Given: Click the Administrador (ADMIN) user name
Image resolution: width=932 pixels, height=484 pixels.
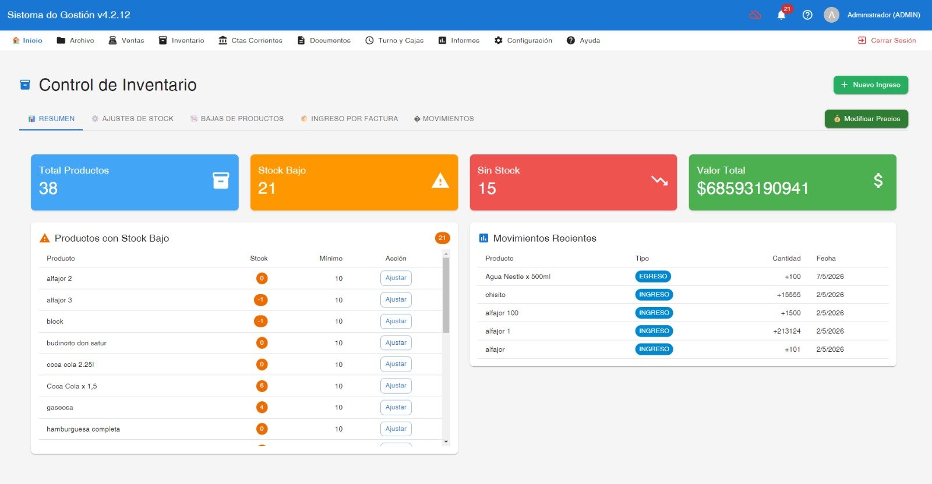Looking at the screenshot, I should point(884,15).
